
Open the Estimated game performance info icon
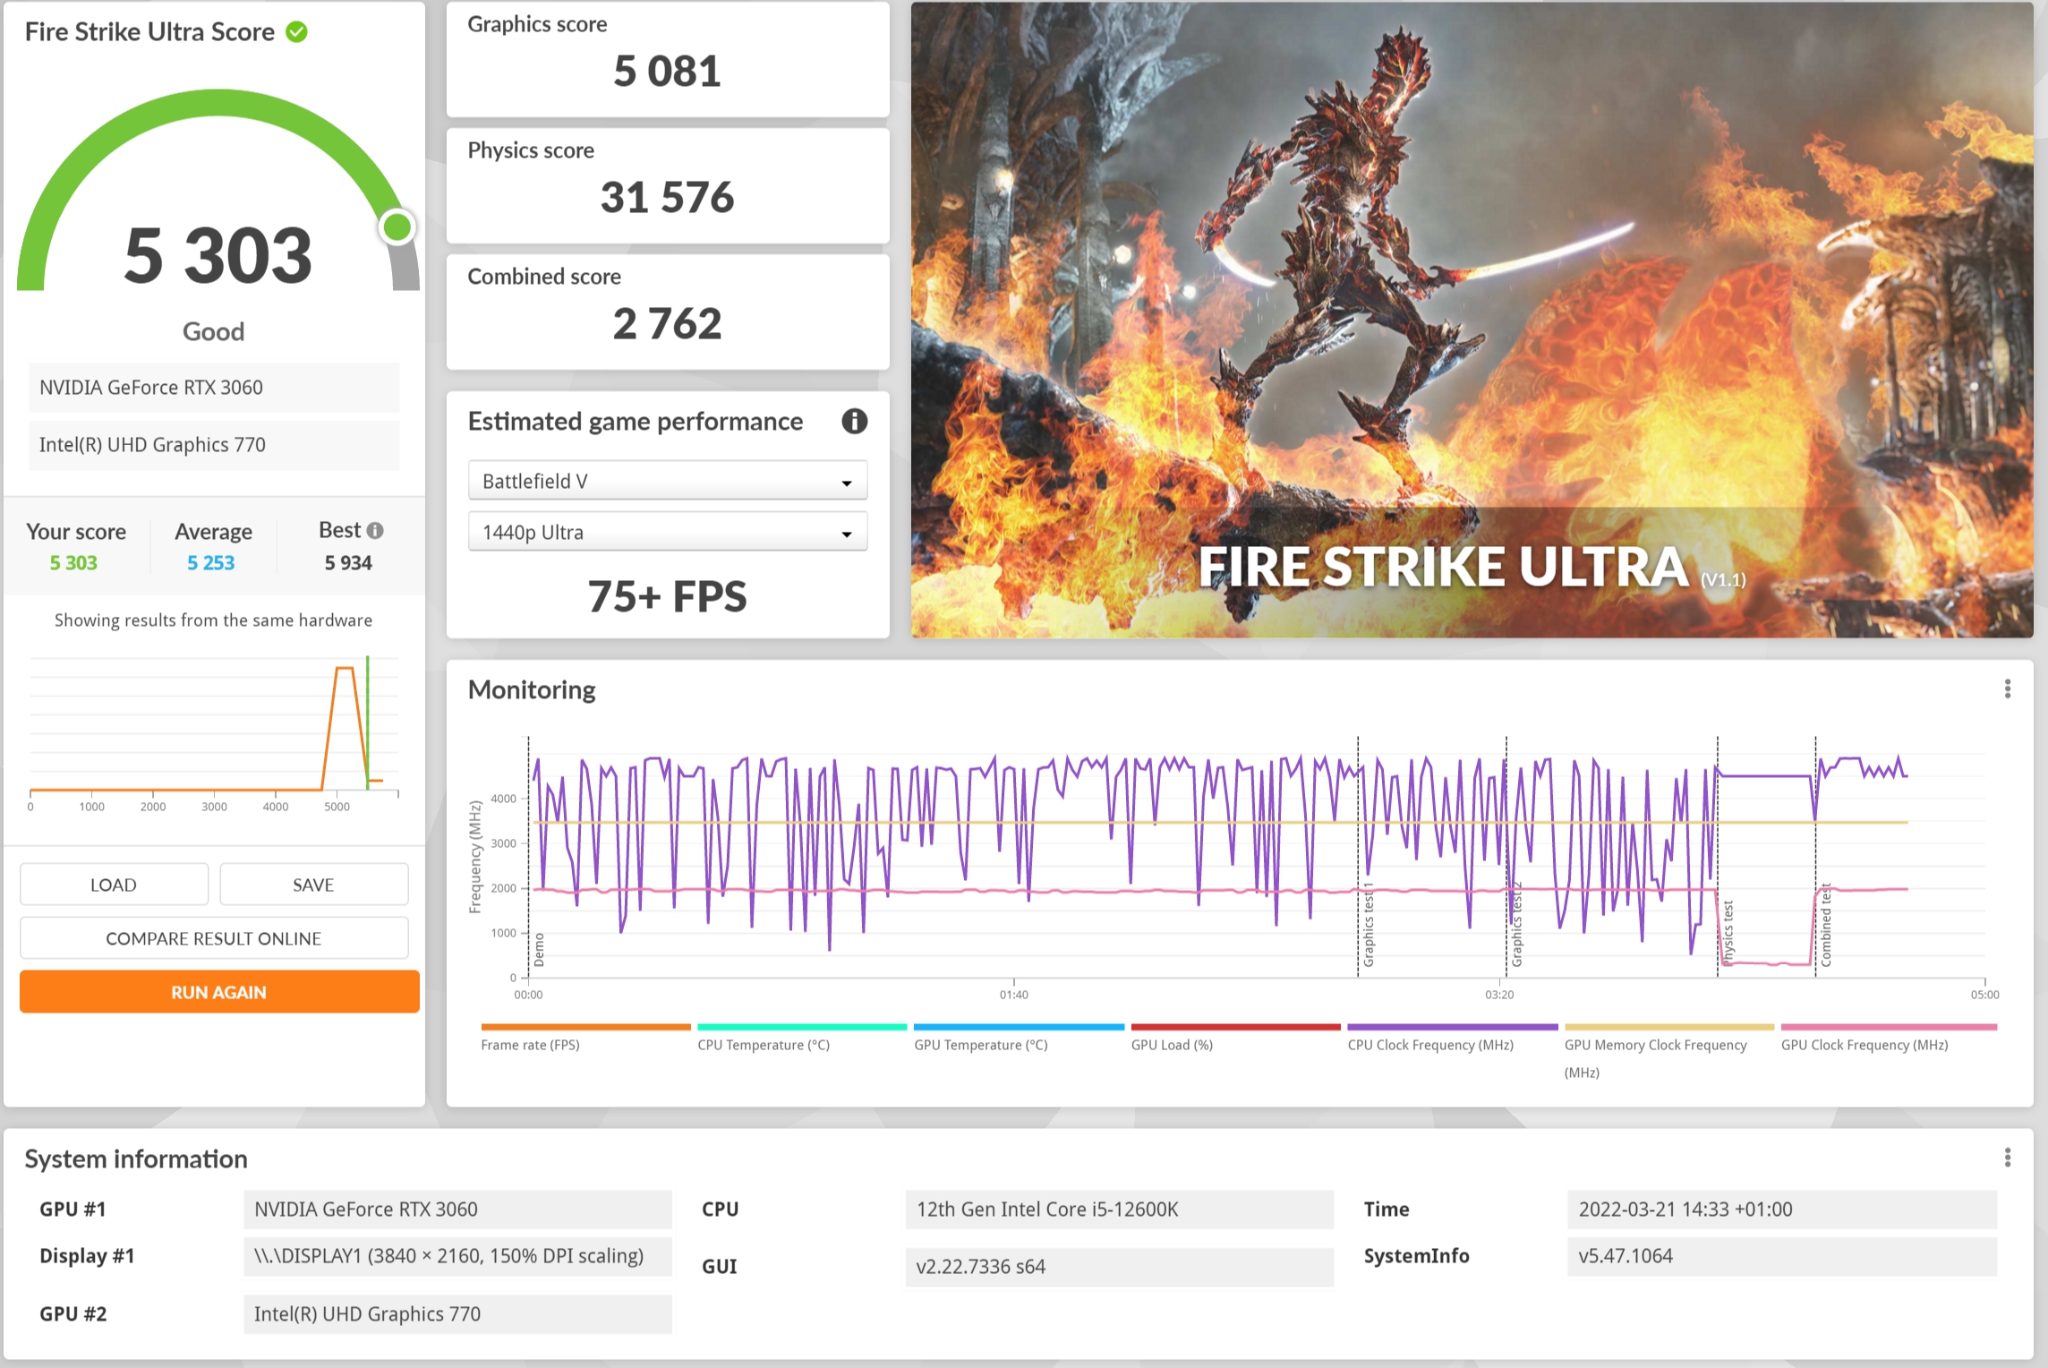pyautogui.click(x=854, y=421)
